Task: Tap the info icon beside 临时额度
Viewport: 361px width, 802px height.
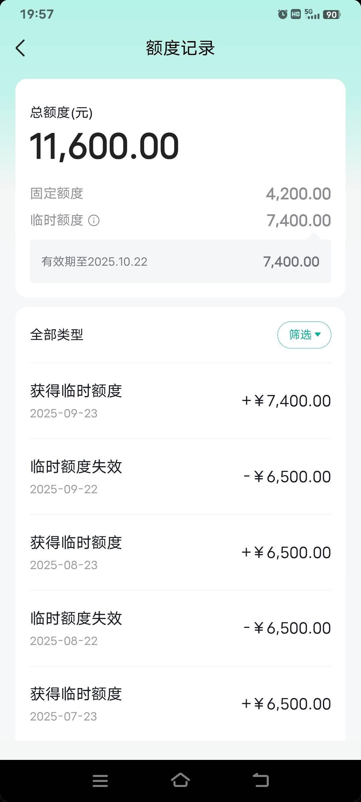Action: (x=94, y=221)
